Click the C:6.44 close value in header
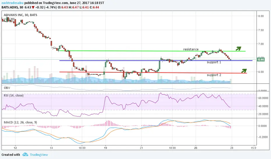271x159 pixels. pyautogui.click(x=94, y=8)
